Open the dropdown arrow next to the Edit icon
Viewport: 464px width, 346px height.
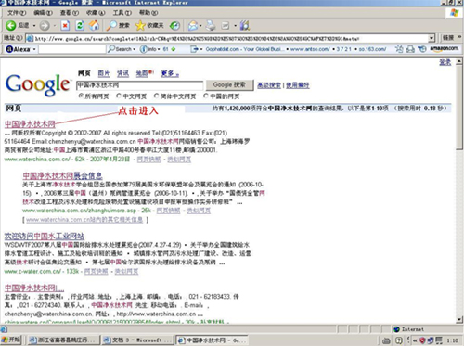[235, 26]
